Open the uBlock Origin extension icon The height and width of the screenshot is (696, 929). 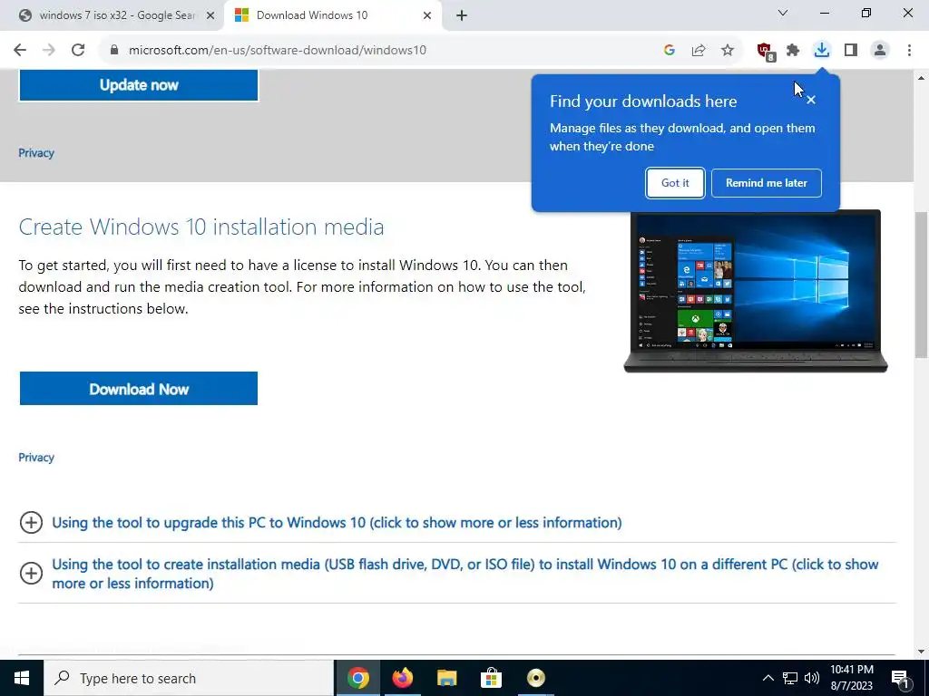766,52
